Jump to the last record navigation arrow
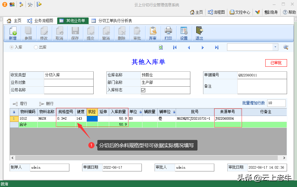297x187 pixels. pos(217,47)
